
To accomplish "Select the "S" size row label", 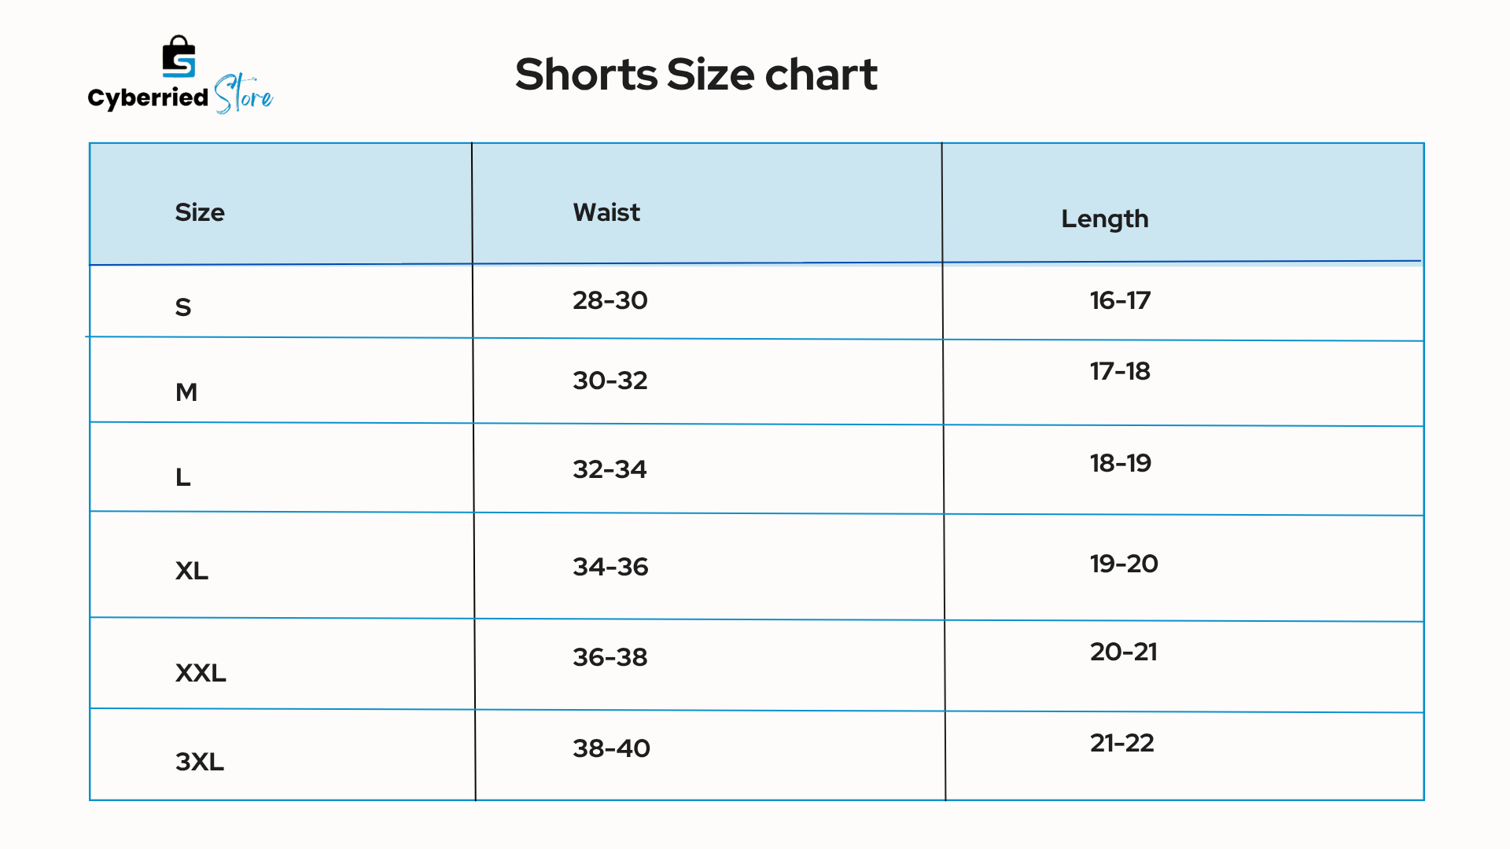I will 182,307.
